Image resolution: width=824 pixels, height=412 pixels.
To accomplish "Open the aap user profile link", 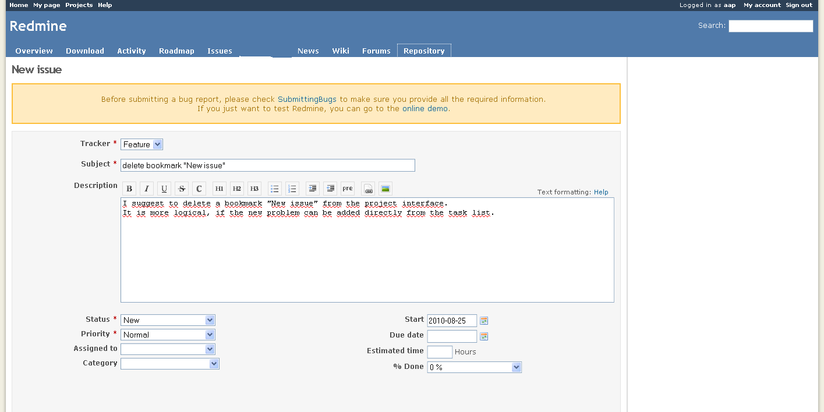I will point(730,5).
